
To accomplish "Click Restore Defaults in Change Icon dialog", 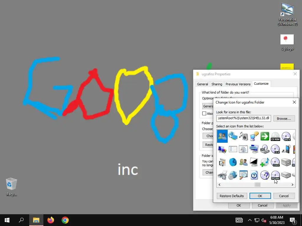I will 232,196.
